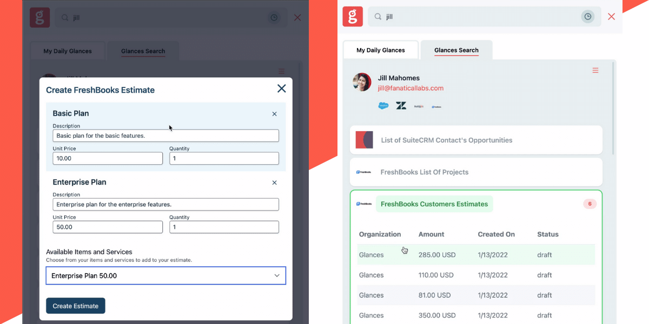
Task: Click the right panel vertical scrollbar
Action: point(613,108)
